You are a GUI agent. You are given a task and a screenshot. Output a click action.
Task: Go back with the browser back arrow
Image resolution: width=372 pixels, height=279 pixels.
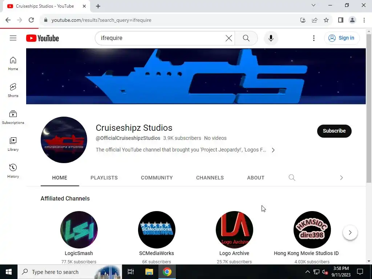coord(8,20)
